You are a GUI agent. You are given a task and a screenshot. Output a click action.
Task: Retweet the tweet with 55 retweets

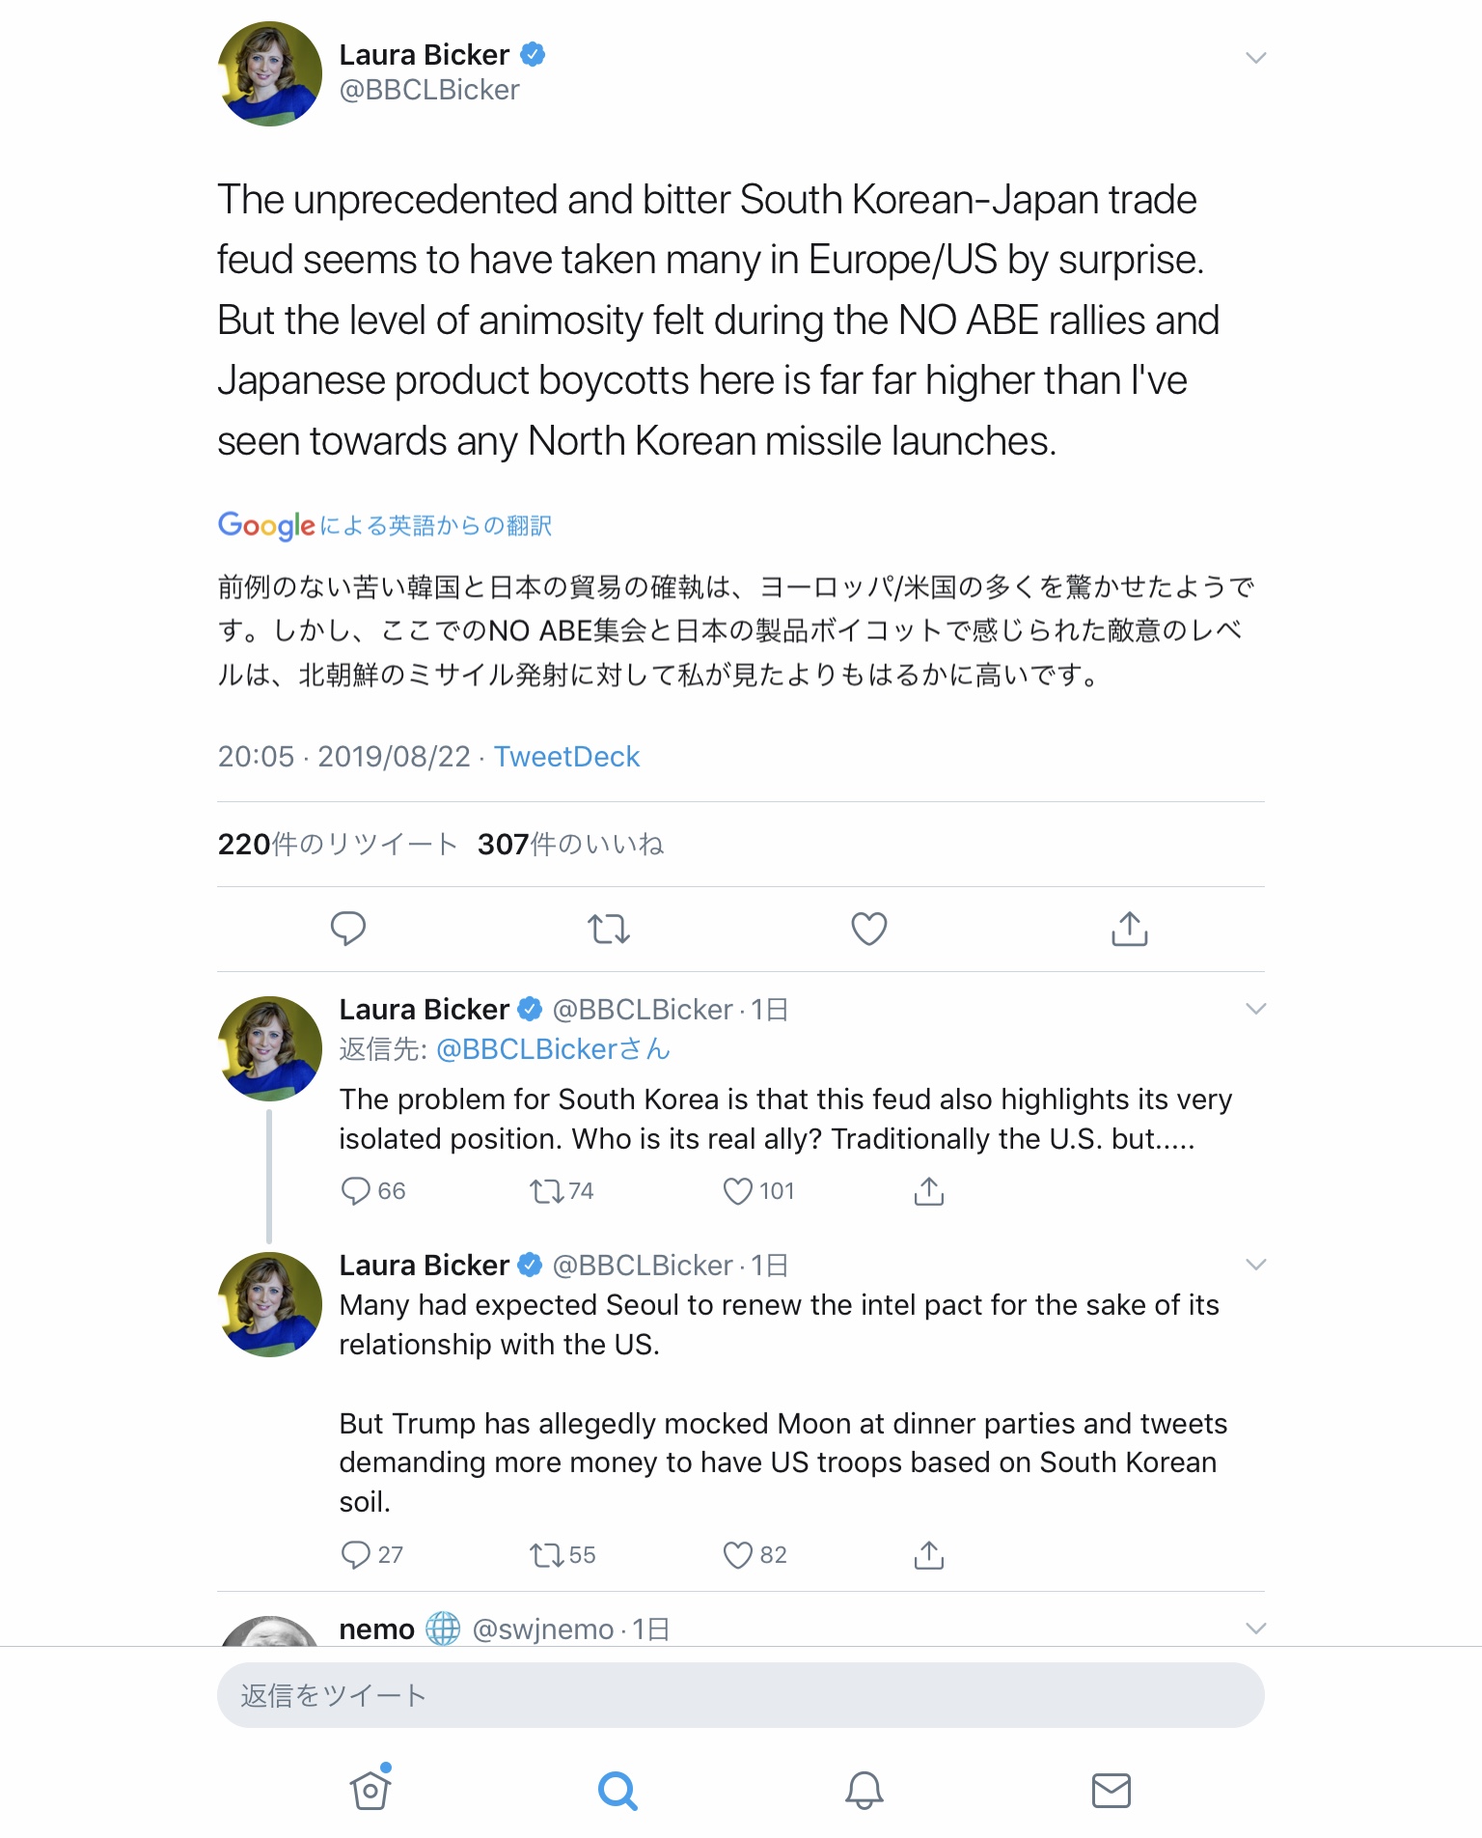point(546,1555)
